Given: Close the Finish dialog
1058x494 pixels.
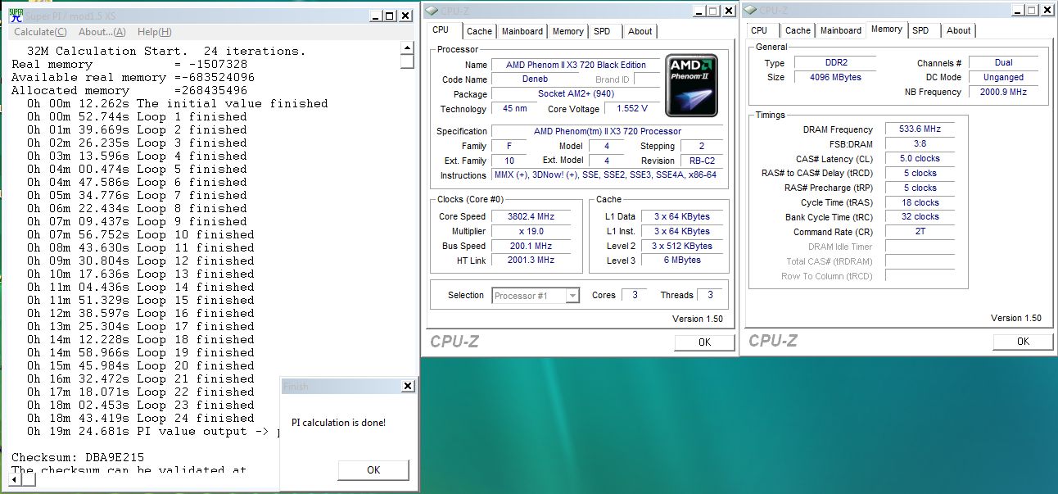Looking at the screenshot, I should 407,386.
